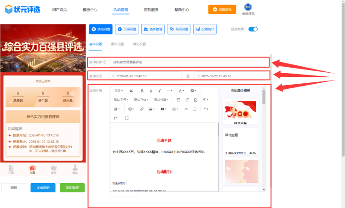Screen dimensions: 345x208
Task: Switch to the 其它设置 tab
Action: point(139,44)
